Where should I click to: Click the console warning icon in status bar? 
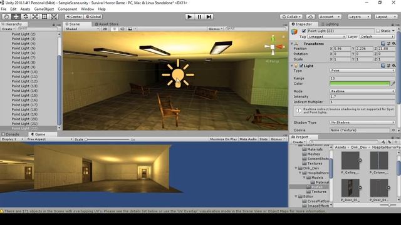point(2,211)
